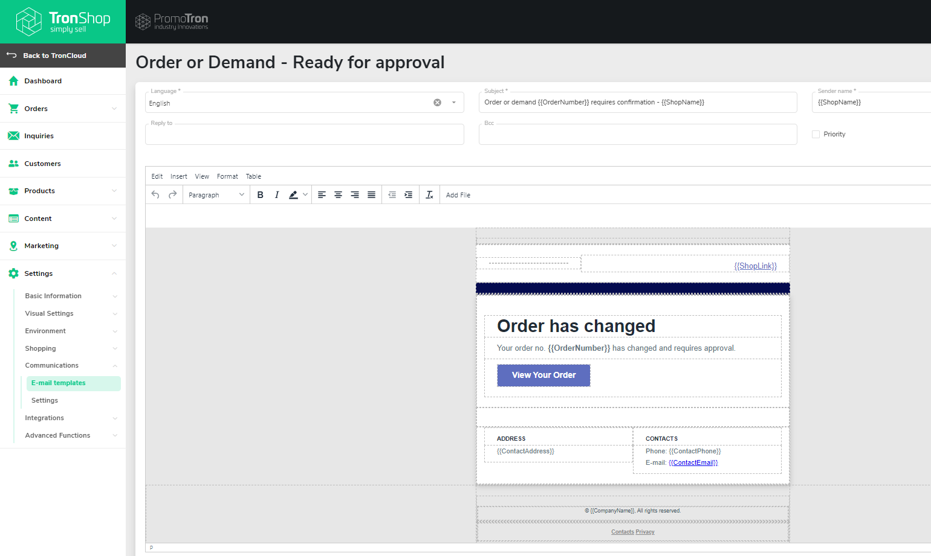Expand the Products menu chevron
This screenshot has height=556, width=931.
tap(114, 191)
